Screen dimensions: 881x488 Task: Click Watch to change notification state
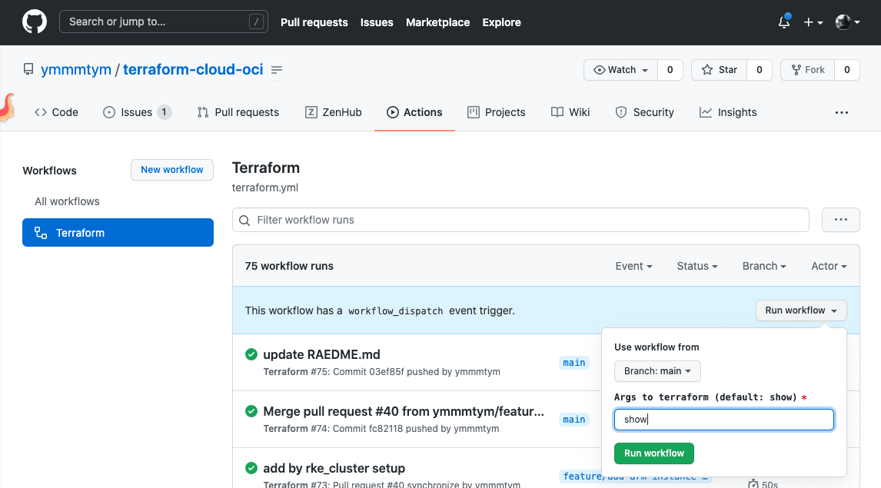pos(620,69)
